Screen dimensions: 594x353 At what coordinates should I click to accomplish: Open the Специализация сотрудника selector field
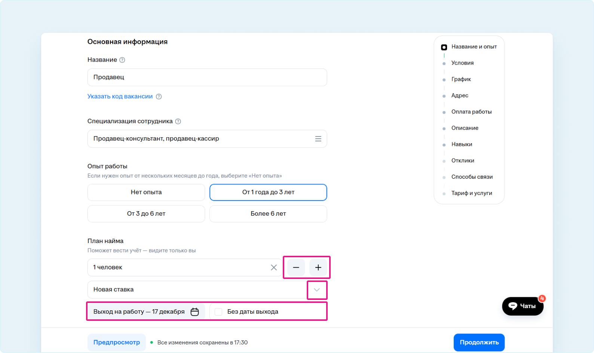(x=198, y=139)
